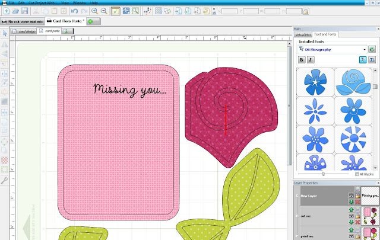Select the Text and Fonts tab

click(325, 34)
